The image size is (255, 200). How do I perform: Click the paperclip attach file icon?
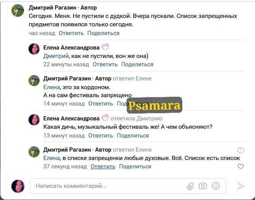[190, 186]
